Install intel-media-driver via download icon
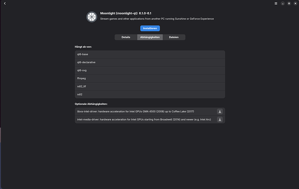The image size is (299, 189). [220, 120]
